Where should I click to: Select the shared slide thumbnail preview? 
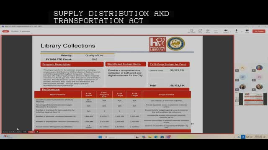point(253,99)
